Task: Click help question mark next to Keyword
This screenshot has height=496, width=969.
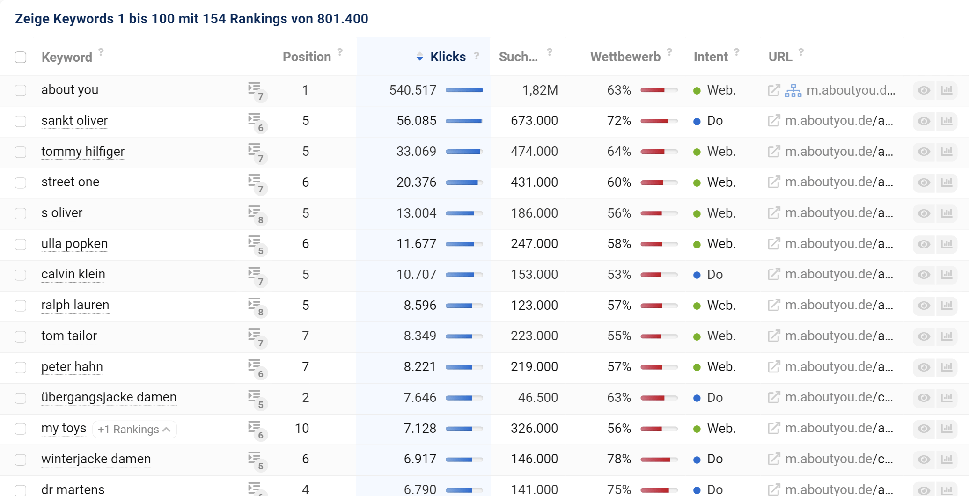Action: pyautogui.click(x=101, y=52)
